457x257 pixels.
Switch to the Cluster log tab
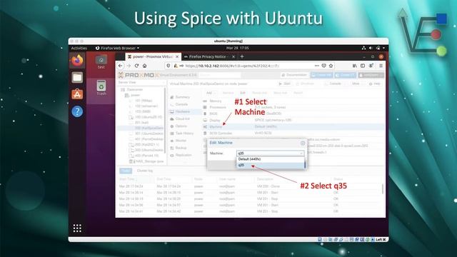145,171
